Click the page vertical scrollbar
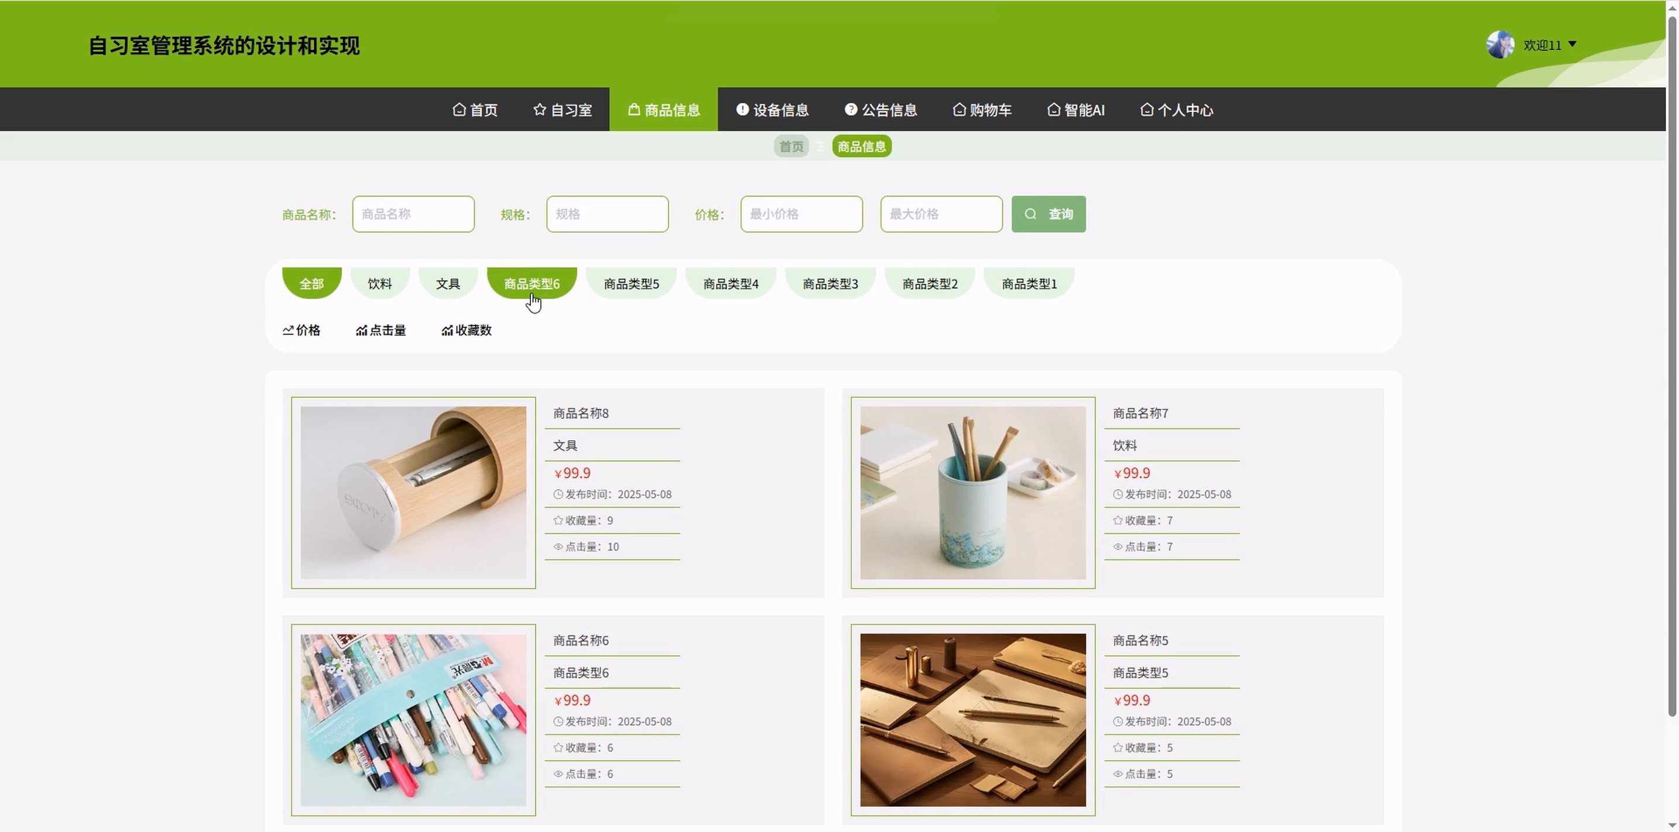The height and width of the screenshot is (832, 1679). pos(1672,365)
